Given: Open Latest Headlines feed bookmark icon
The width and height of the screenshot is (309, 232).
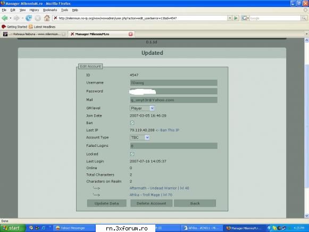Looking at the screenshot, I should tap(31, 27).
